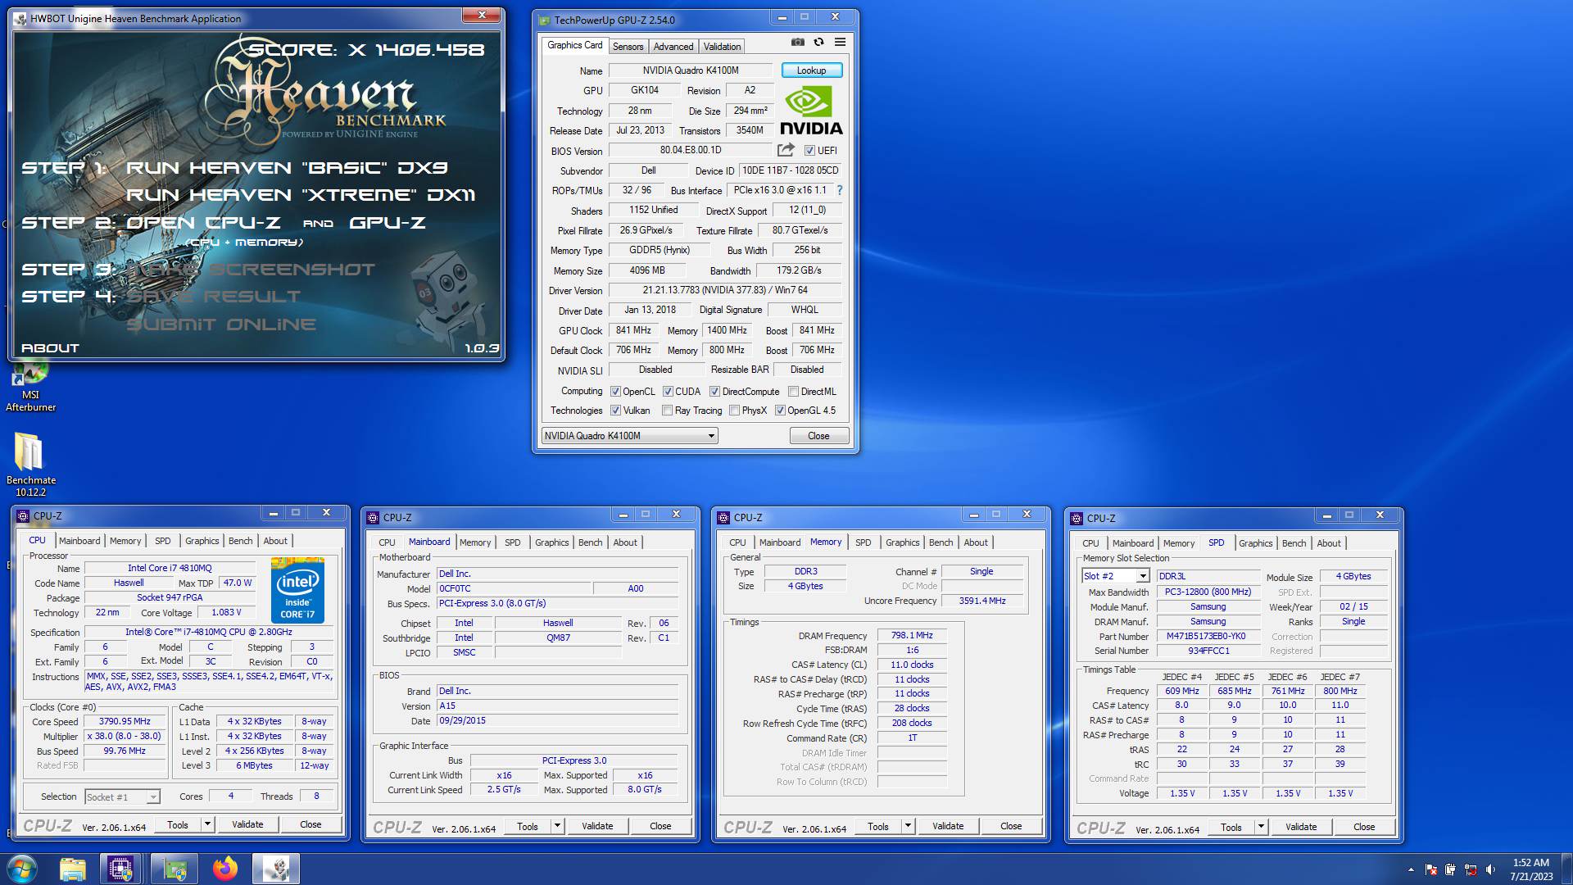Screen dimensions: 1573x885
Task: Open the GPU-Z taskbar icon
Action: tap(175, 869)
